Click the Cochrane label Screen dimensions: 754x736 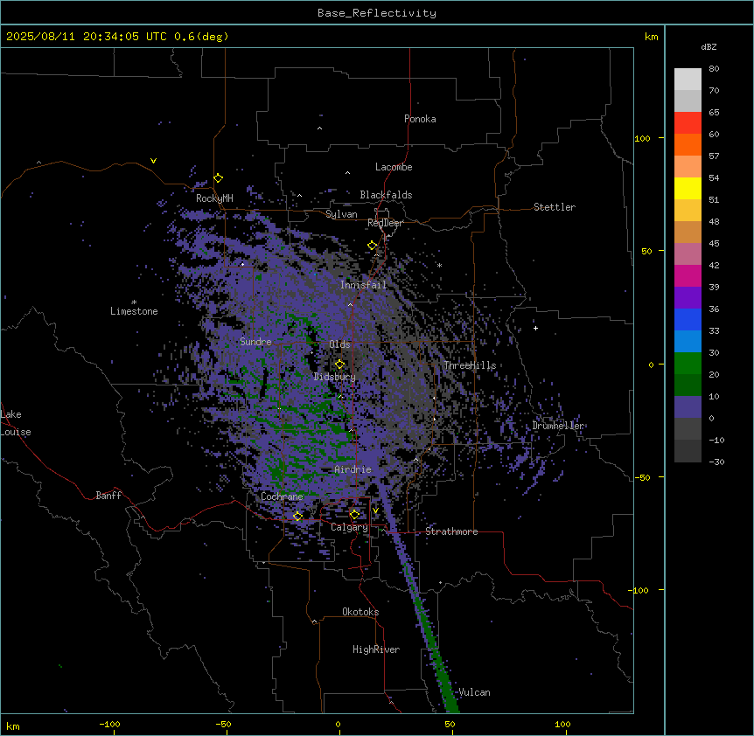point(282,496)
